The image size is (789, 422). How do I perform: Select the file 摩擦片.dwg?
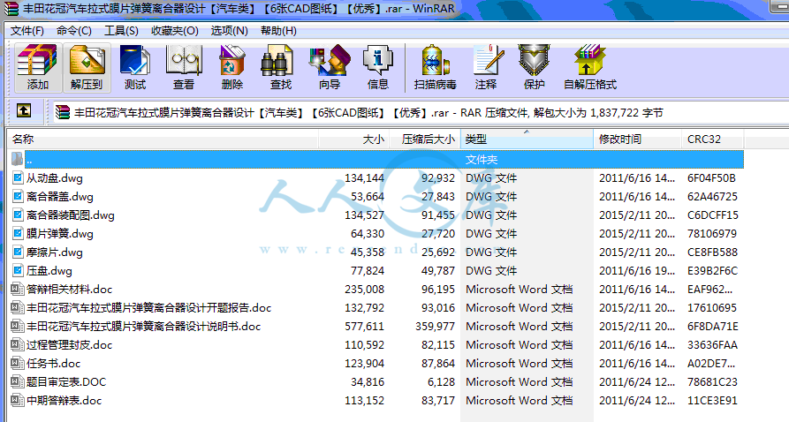pyautogui.click(x=55, y=252)
